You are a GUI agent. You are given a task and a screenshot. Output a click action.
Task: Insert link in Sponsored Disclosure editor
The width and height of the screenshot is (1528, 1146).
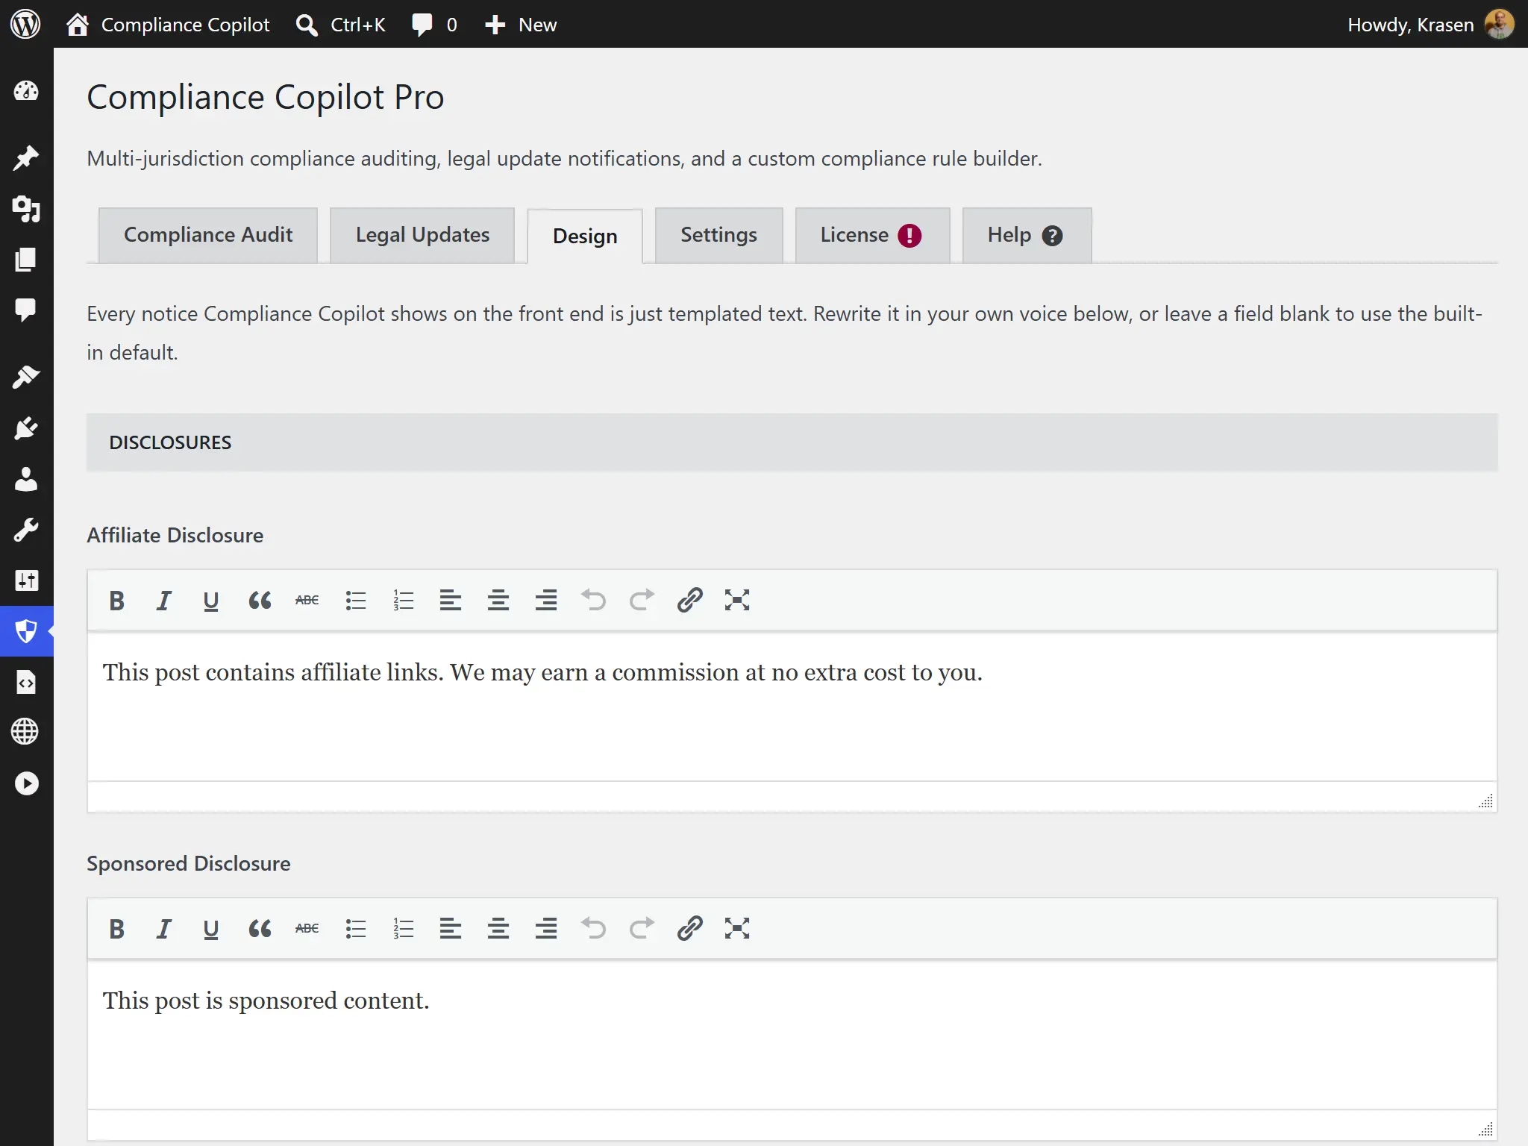coord(690,929)
